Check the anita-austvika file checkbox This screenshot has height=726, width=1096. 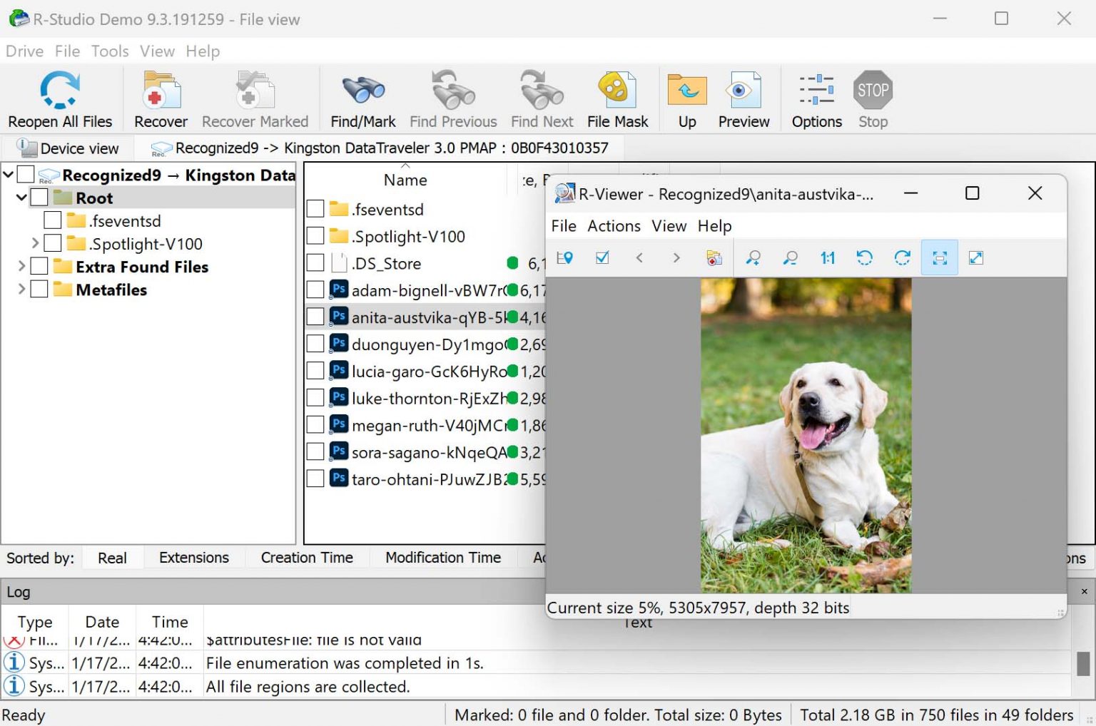(x=315, y=316)
